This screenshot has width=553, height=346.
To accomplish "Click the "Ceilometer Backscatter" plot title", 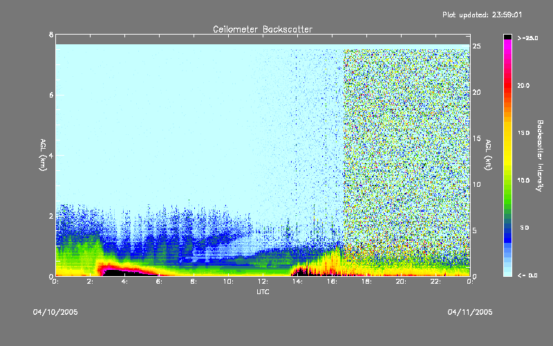I will pyautogui.click(x=263, y=29).
